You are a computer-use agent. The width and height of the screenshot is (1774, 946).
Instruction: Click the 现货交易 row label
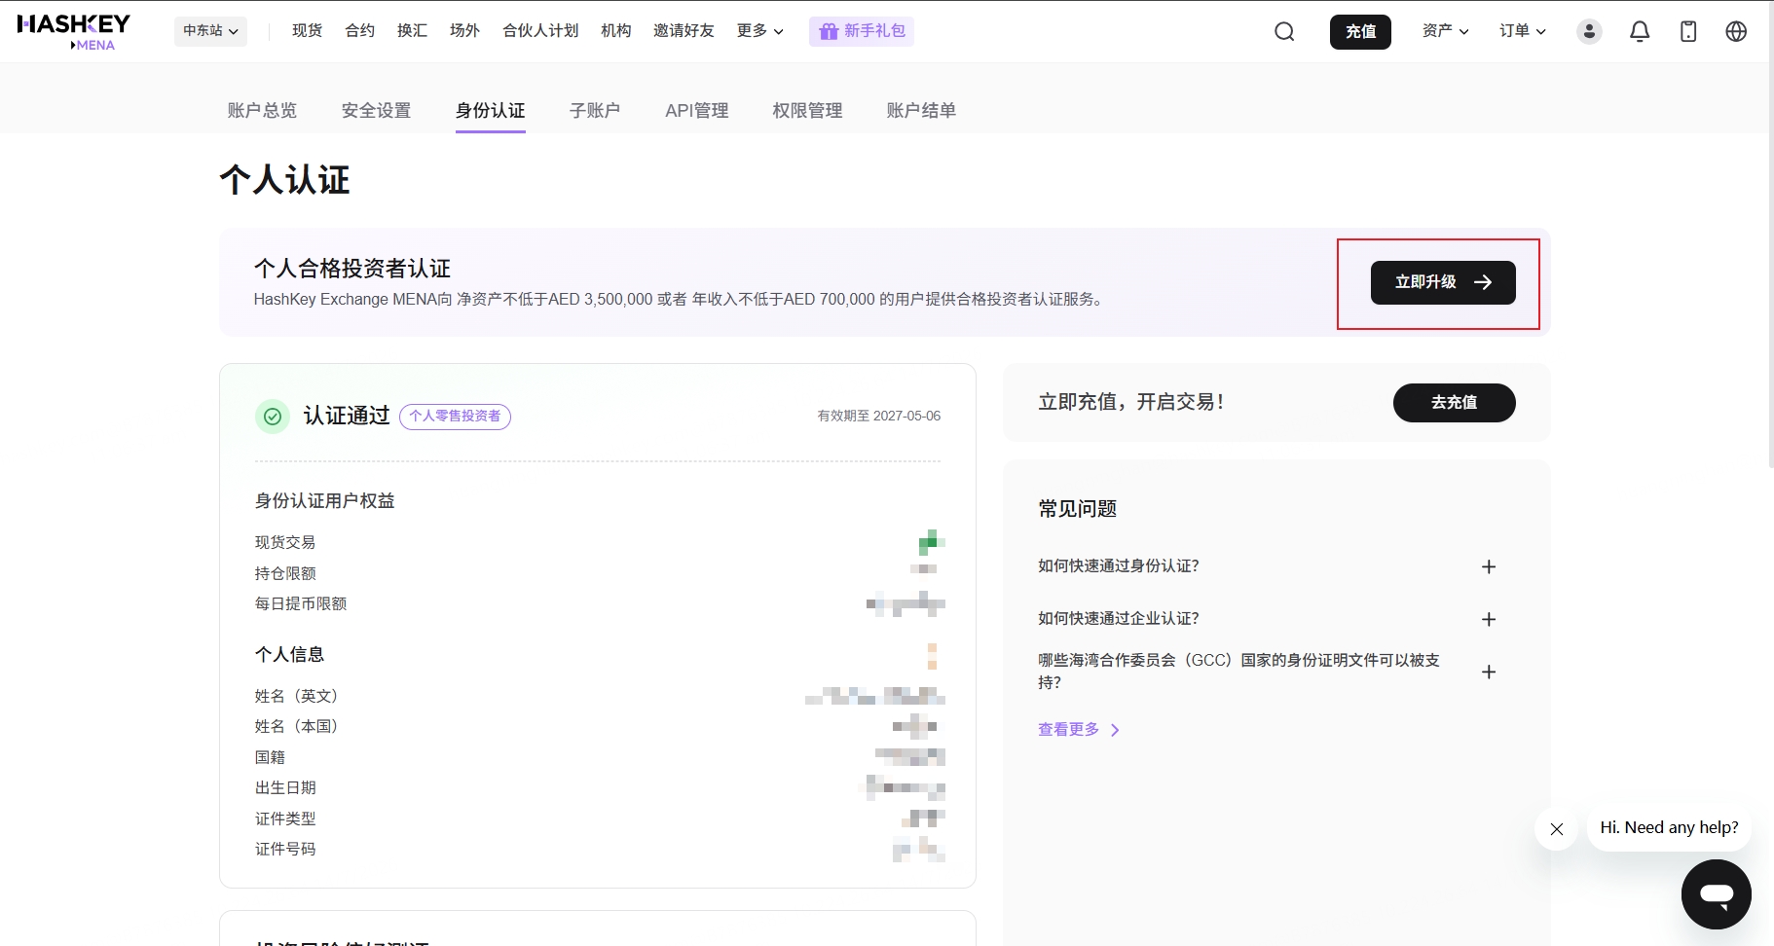pyautogui.click(x=285, y=543)
